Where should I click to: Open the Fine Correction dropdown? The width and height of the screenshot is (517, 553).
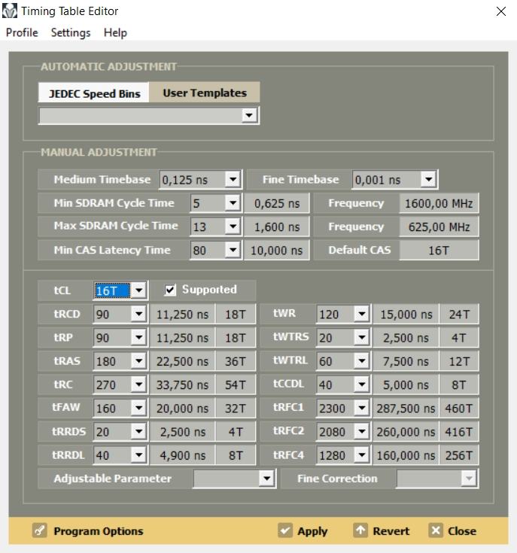click(469, 479)
